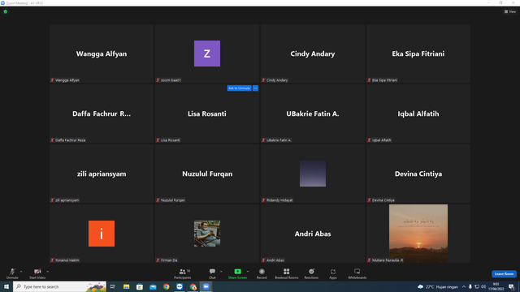The image size is (520, 292).
Task: Open the Windows Start menu
Action: [x=6, y=286]
